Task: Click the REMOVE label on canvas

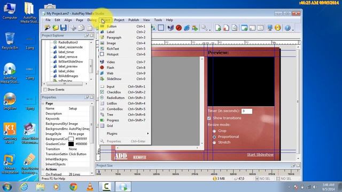Action: 139,157
